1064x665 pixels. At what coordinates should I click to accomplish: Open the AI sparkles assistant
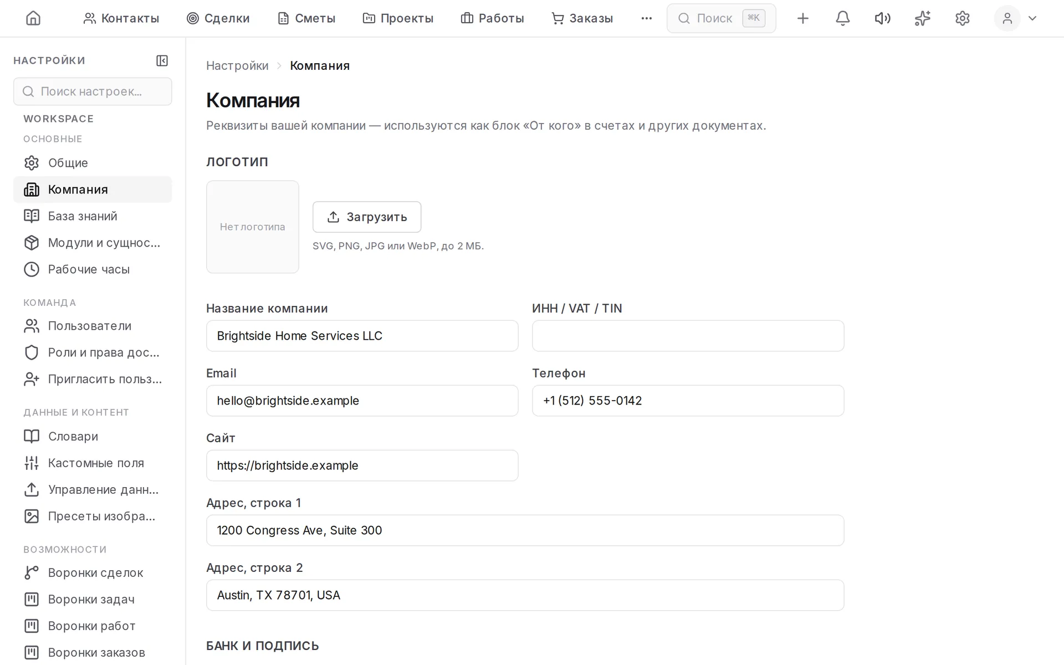click(922, 18)
